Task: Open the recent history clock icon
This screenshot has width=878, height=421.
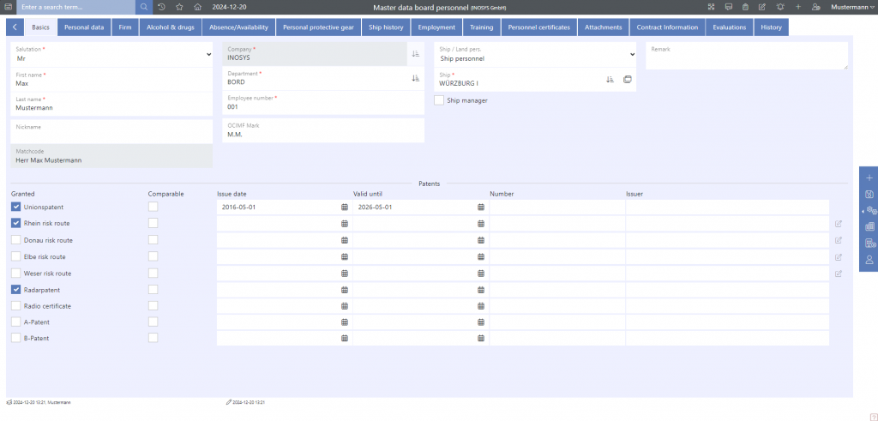Action: [162, 7]
